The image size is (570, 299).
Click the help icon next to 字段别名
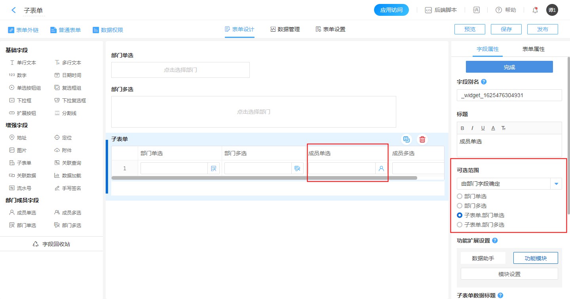483,82
